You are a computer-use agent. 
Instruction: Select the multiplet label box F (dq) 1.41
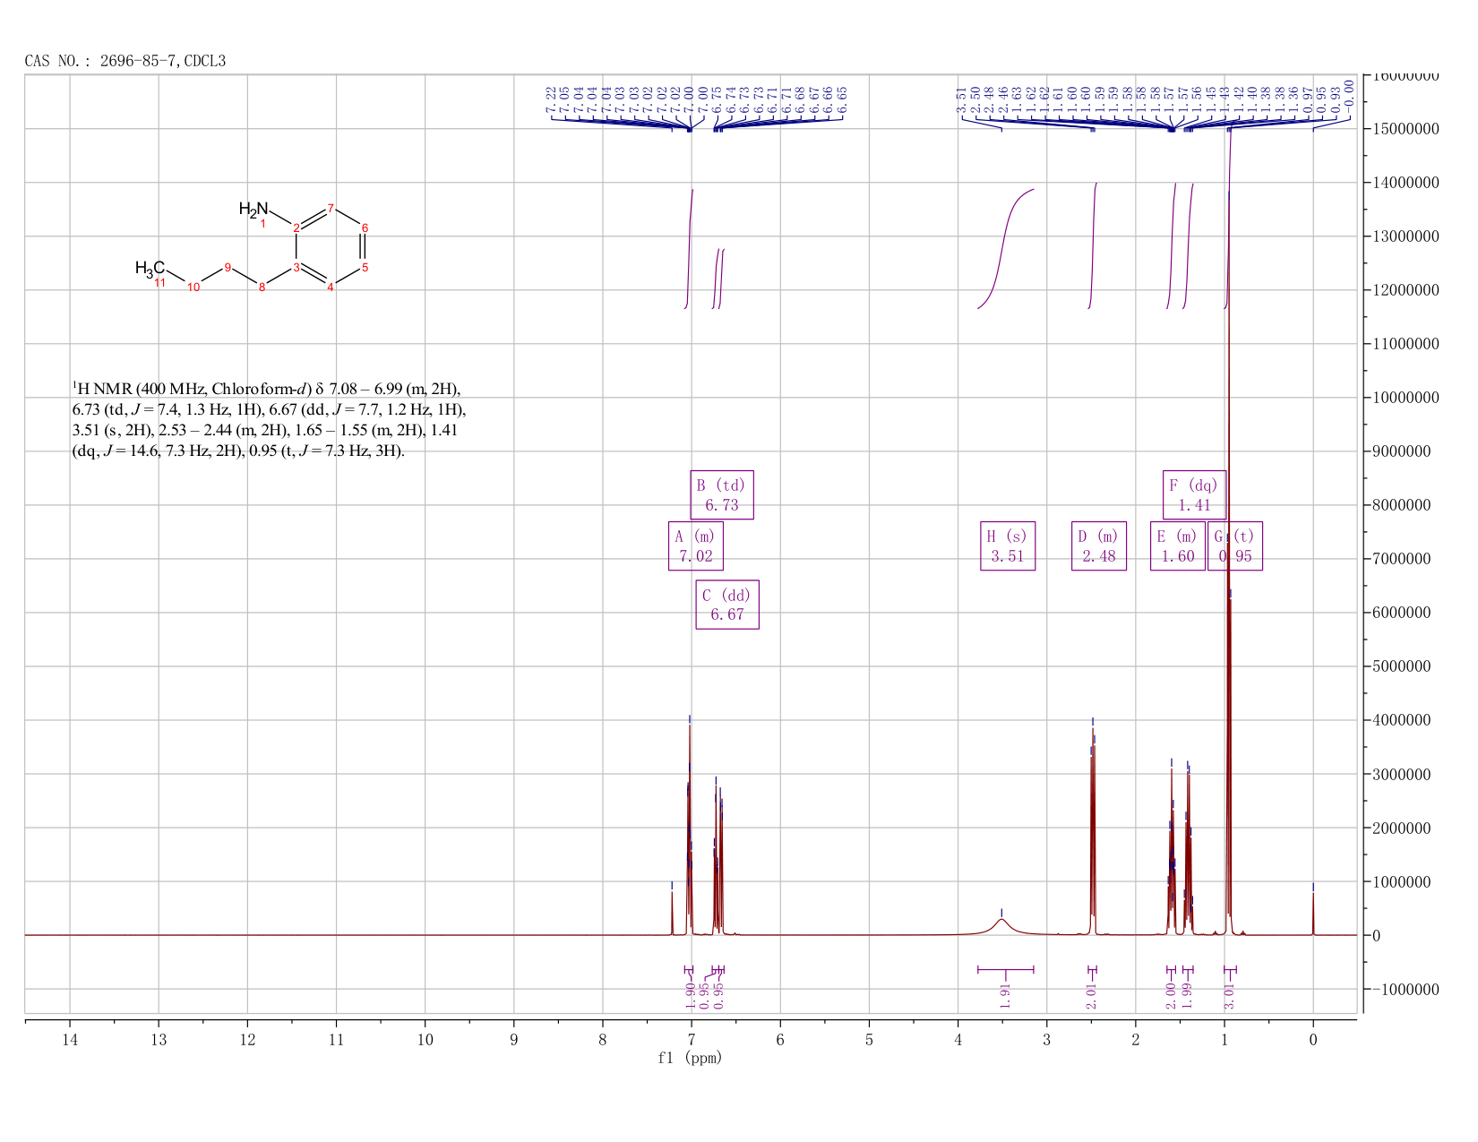point(1195,495)
